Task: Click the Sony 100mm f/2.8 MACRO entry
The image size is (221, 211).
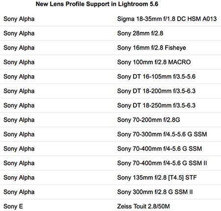Action: 154,62
